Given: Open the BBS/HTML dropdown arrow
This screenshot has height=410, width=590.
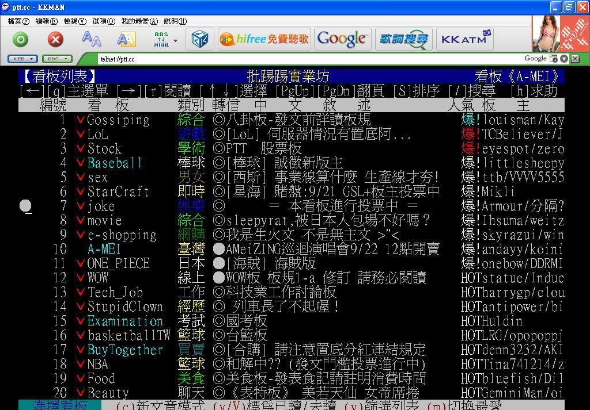Looking at the screenshot, I should click(175, 41).
